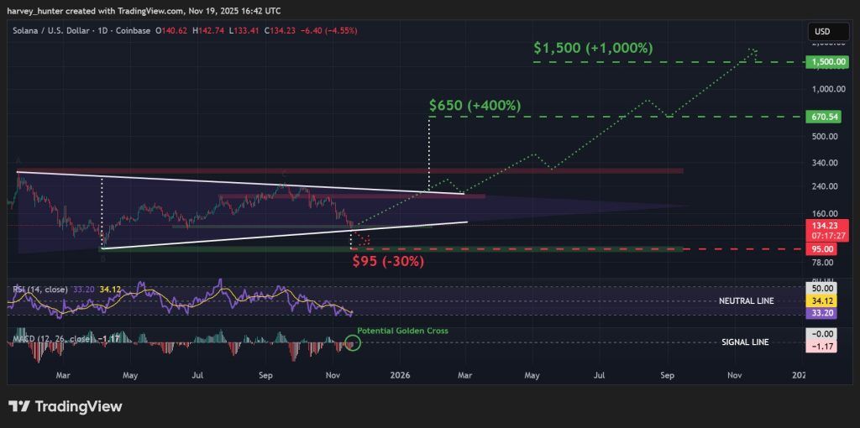Click the red dotted downside arrow near $95
Image resolution: width=860 pixels, height=428 pixels.
[364, 239]
